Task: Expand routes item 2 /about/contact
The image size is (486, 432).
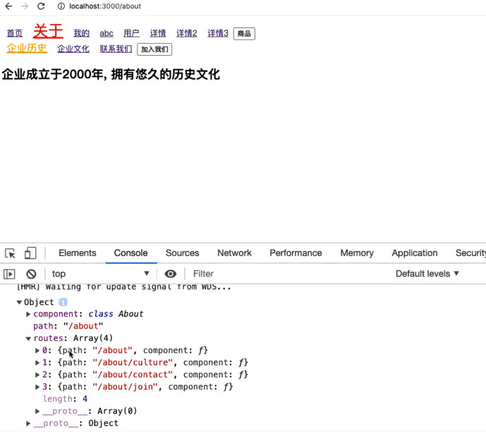Action: pos(37,375)
